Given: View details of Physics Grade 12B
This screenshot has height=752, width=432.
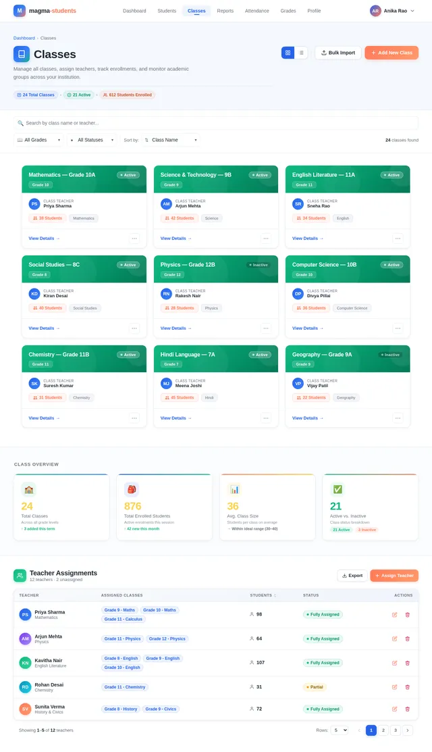Looking at the screenshot, I should click(175, 328).
